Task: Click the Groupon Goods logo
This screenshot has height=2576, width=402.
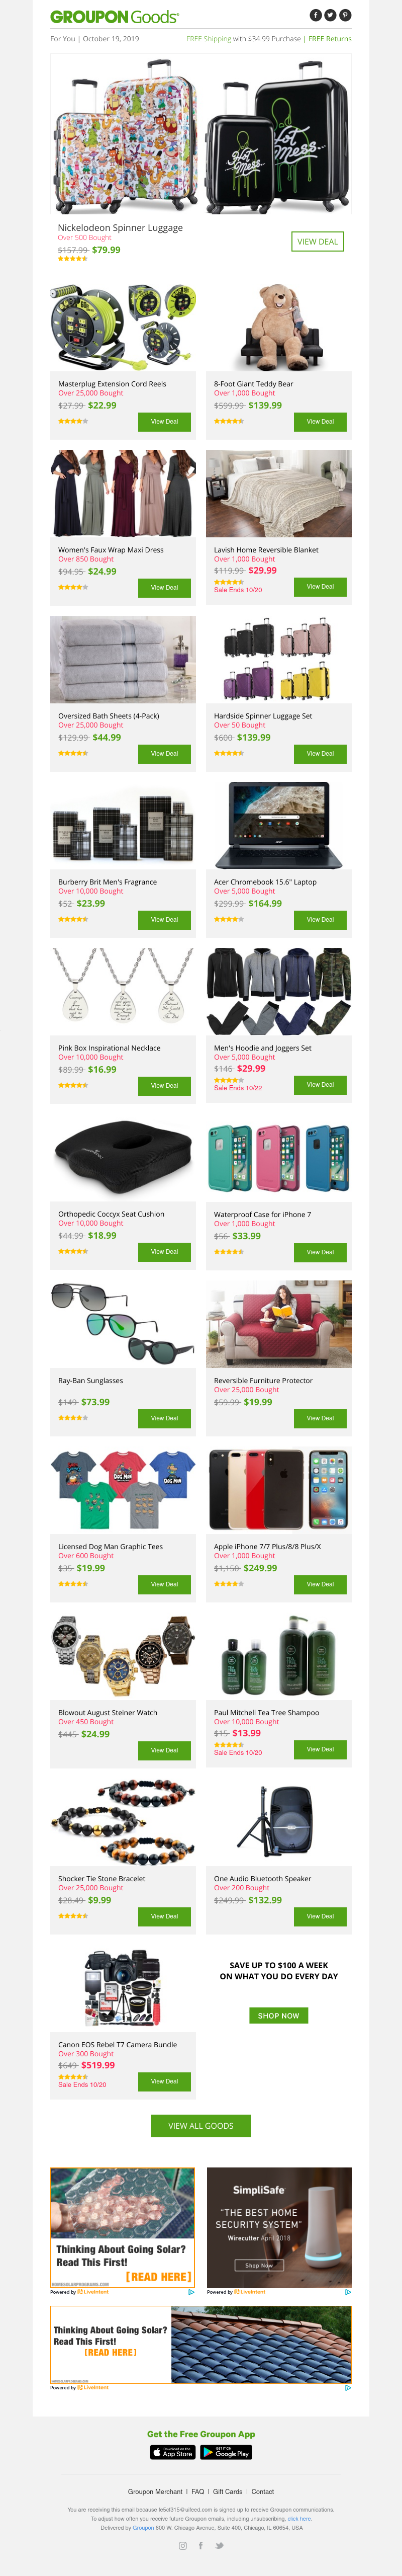Action: 114,17
